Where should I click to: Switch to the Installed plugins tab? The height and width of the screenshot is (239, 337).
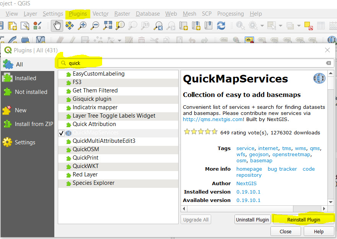pos(28,78)
